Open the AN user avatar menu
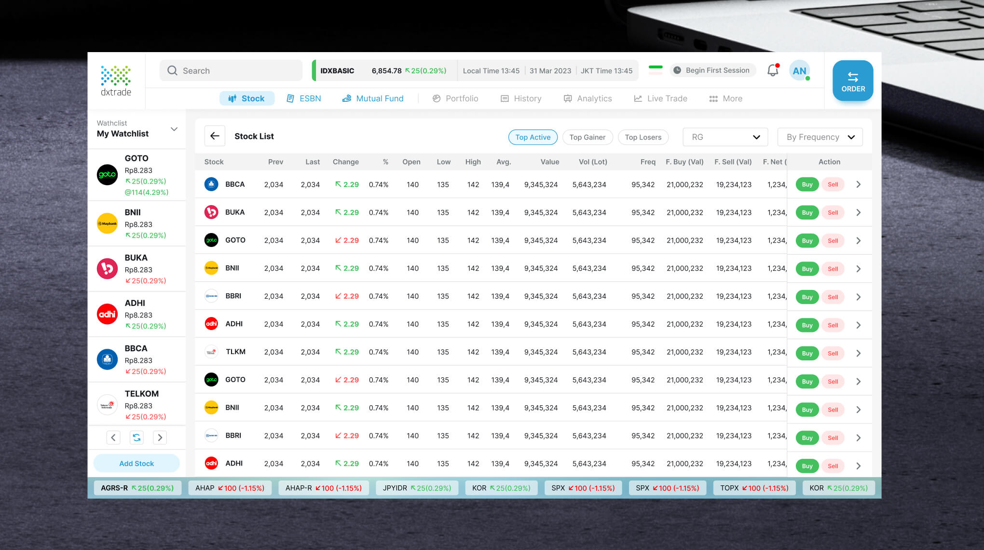The height and width of the screenshot is (550, 984). pos(799,70)
